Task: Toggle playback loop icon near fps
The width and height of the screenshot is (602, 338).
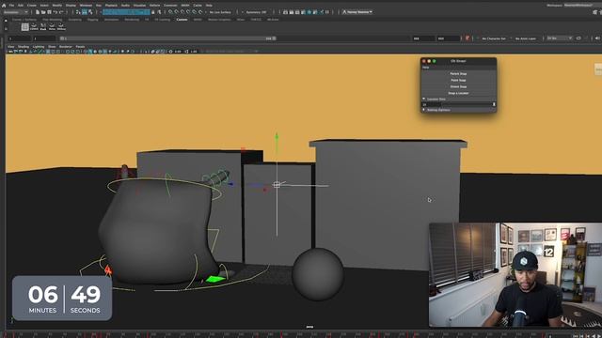Action: click(578, 38)
